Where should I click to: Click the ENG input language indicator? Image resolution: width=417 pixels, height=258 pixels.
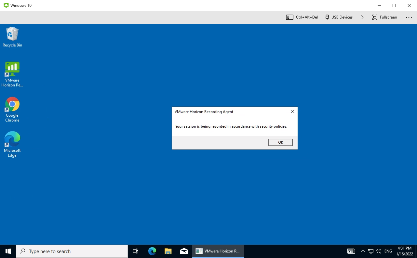pyautogui.click(x=388, y=251)
